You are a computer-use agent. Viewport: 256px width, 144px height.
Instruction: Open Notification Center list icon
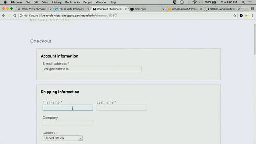(x=250, y=2)
